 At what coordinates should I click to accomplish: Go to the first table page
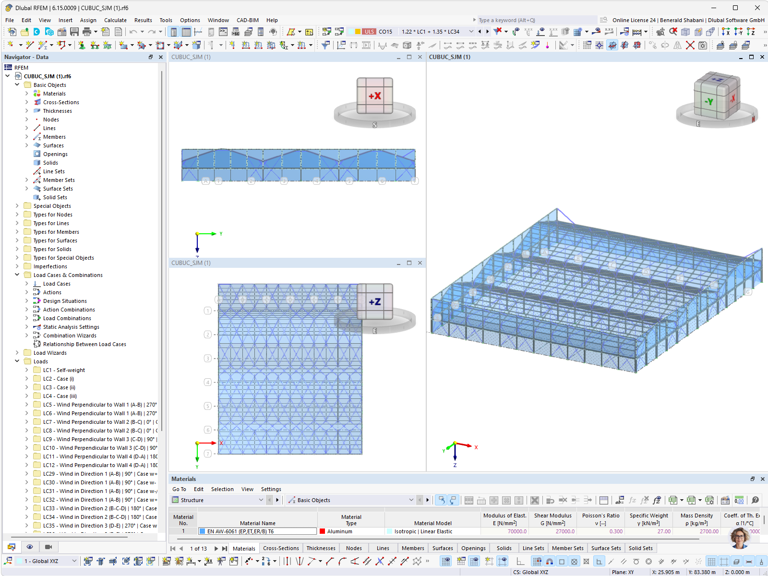tap(173, 548)
